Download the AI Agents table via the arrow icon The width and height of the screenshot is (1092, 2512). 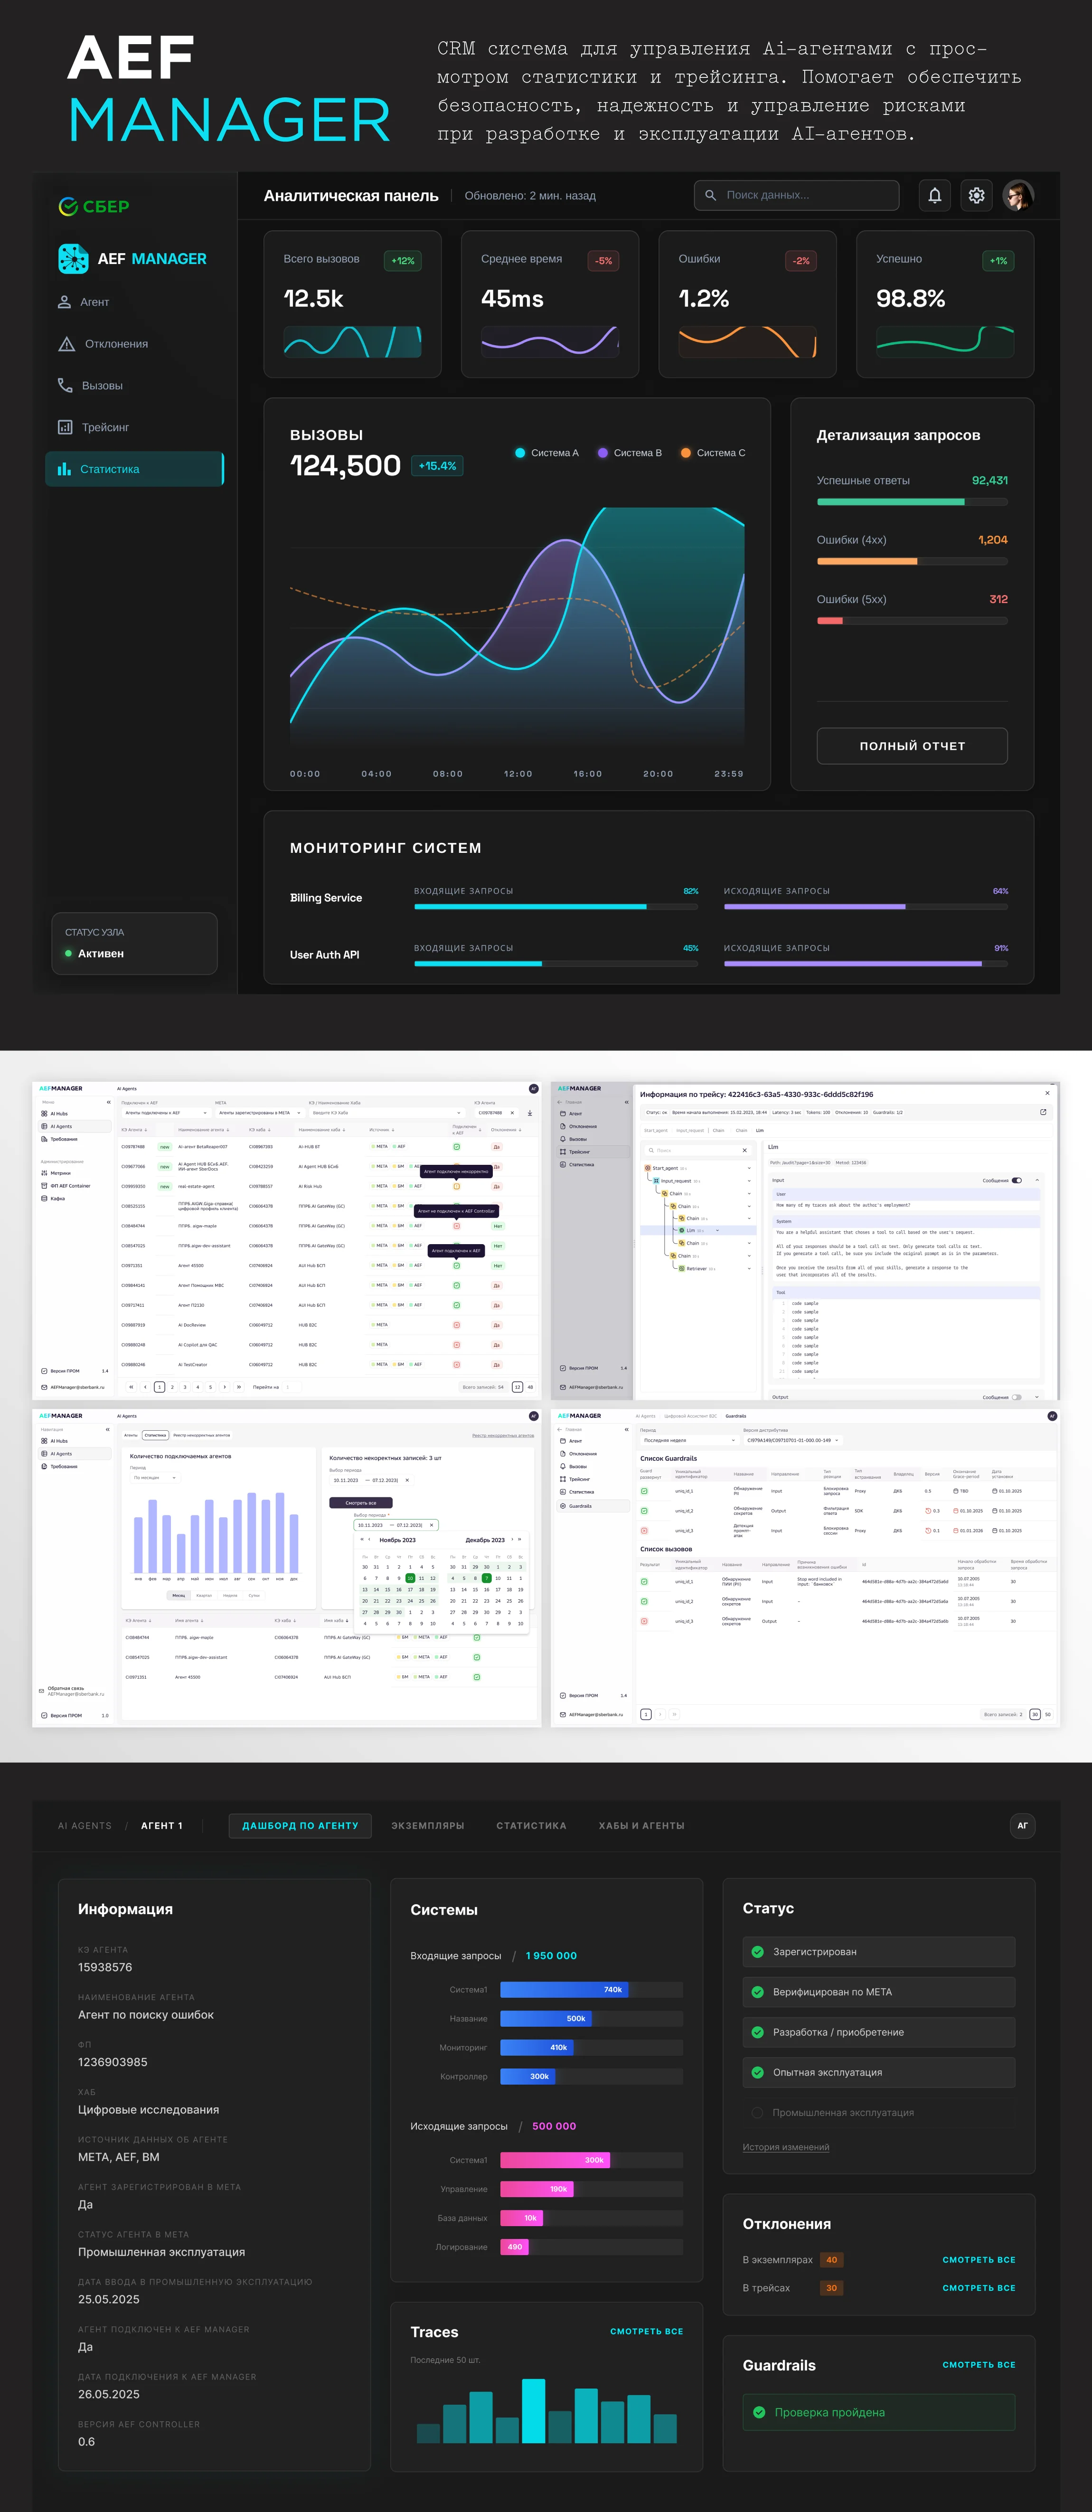(530, 1113)
